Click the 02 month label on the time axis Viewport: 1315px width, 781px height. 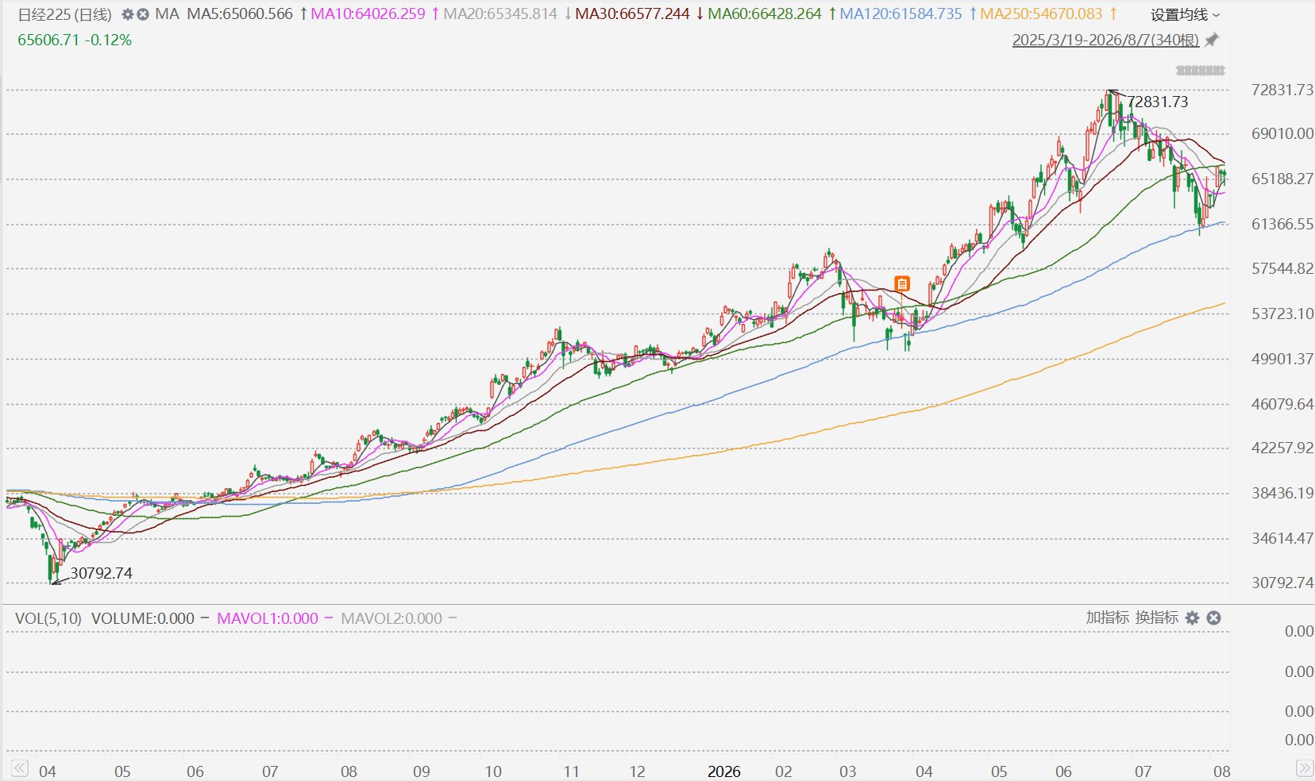784,771
